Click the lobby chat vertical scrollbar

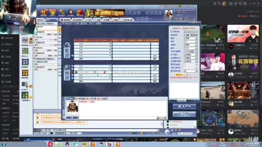(162, 124)
